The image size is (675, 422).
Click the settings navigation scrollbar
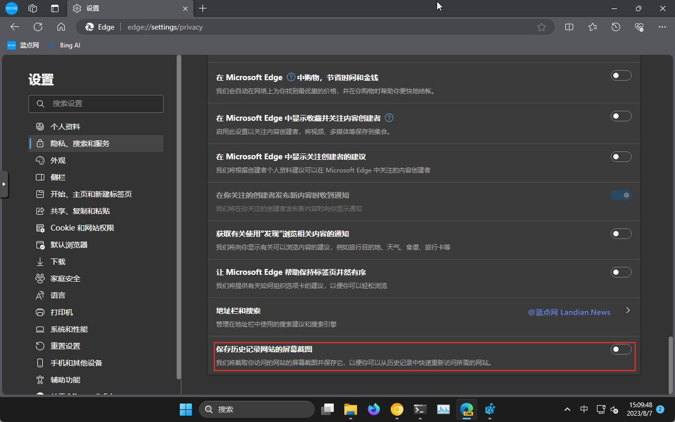click(x=179, y=217)
